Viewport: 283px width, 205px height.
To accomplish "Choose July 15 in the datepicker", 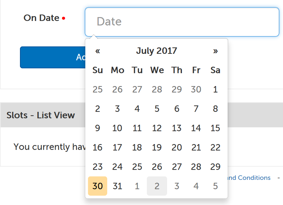I will (215, 128).
